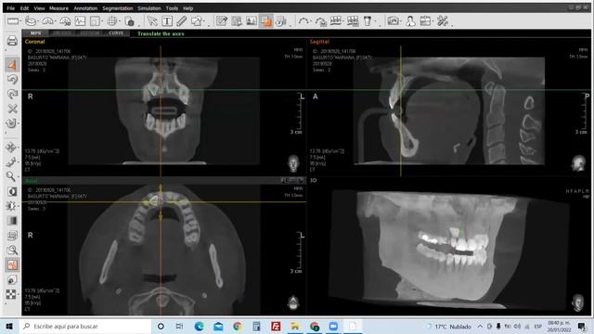Image resolution: width=594 pixels, height=334 pixels.
Task: Toggle the orange crosshair axes tool
Action: [12, 264]
